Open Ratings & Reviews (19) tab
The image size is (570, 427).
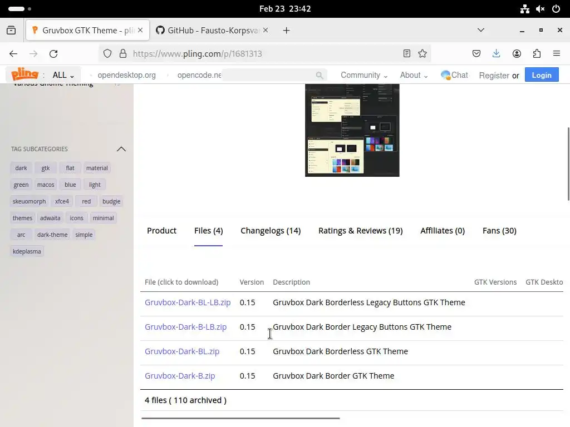pos(361,231)
